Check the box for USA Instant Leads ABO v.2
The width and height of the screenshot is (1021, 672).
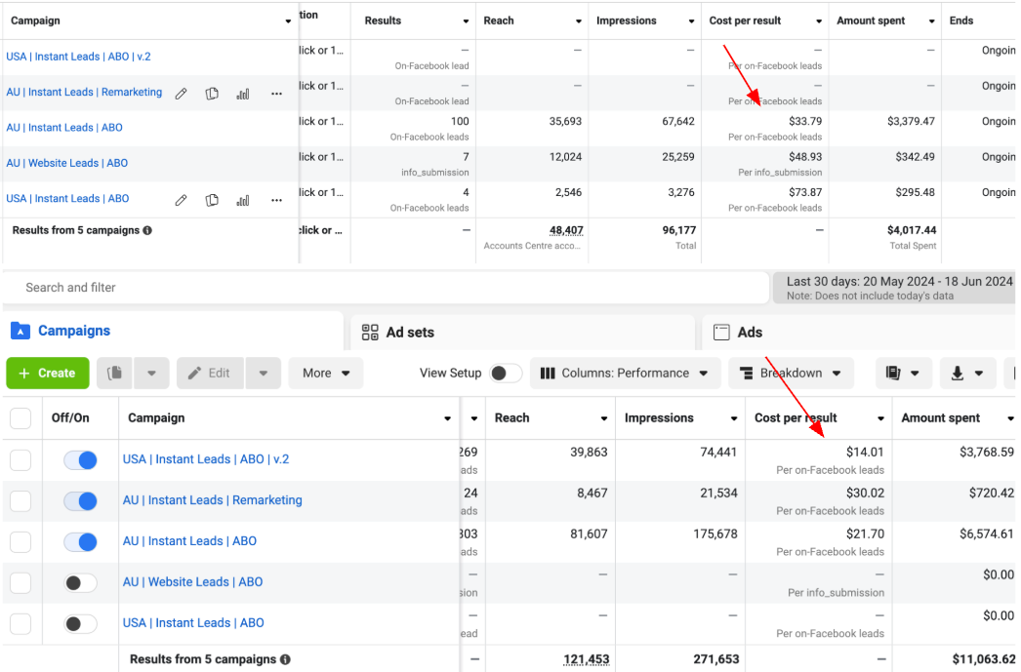click(20, 460)
